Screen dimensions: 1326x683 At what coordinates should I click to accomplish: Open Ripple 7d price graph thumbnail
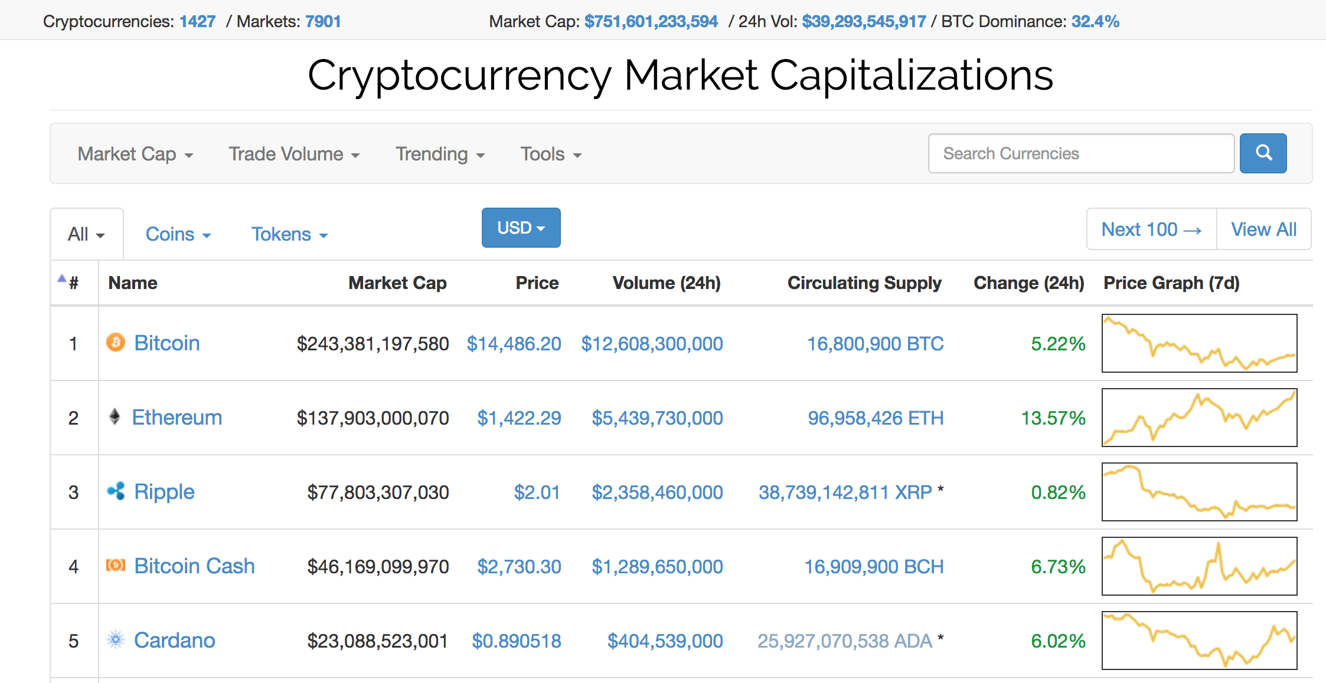click(x=1199, y=491)
